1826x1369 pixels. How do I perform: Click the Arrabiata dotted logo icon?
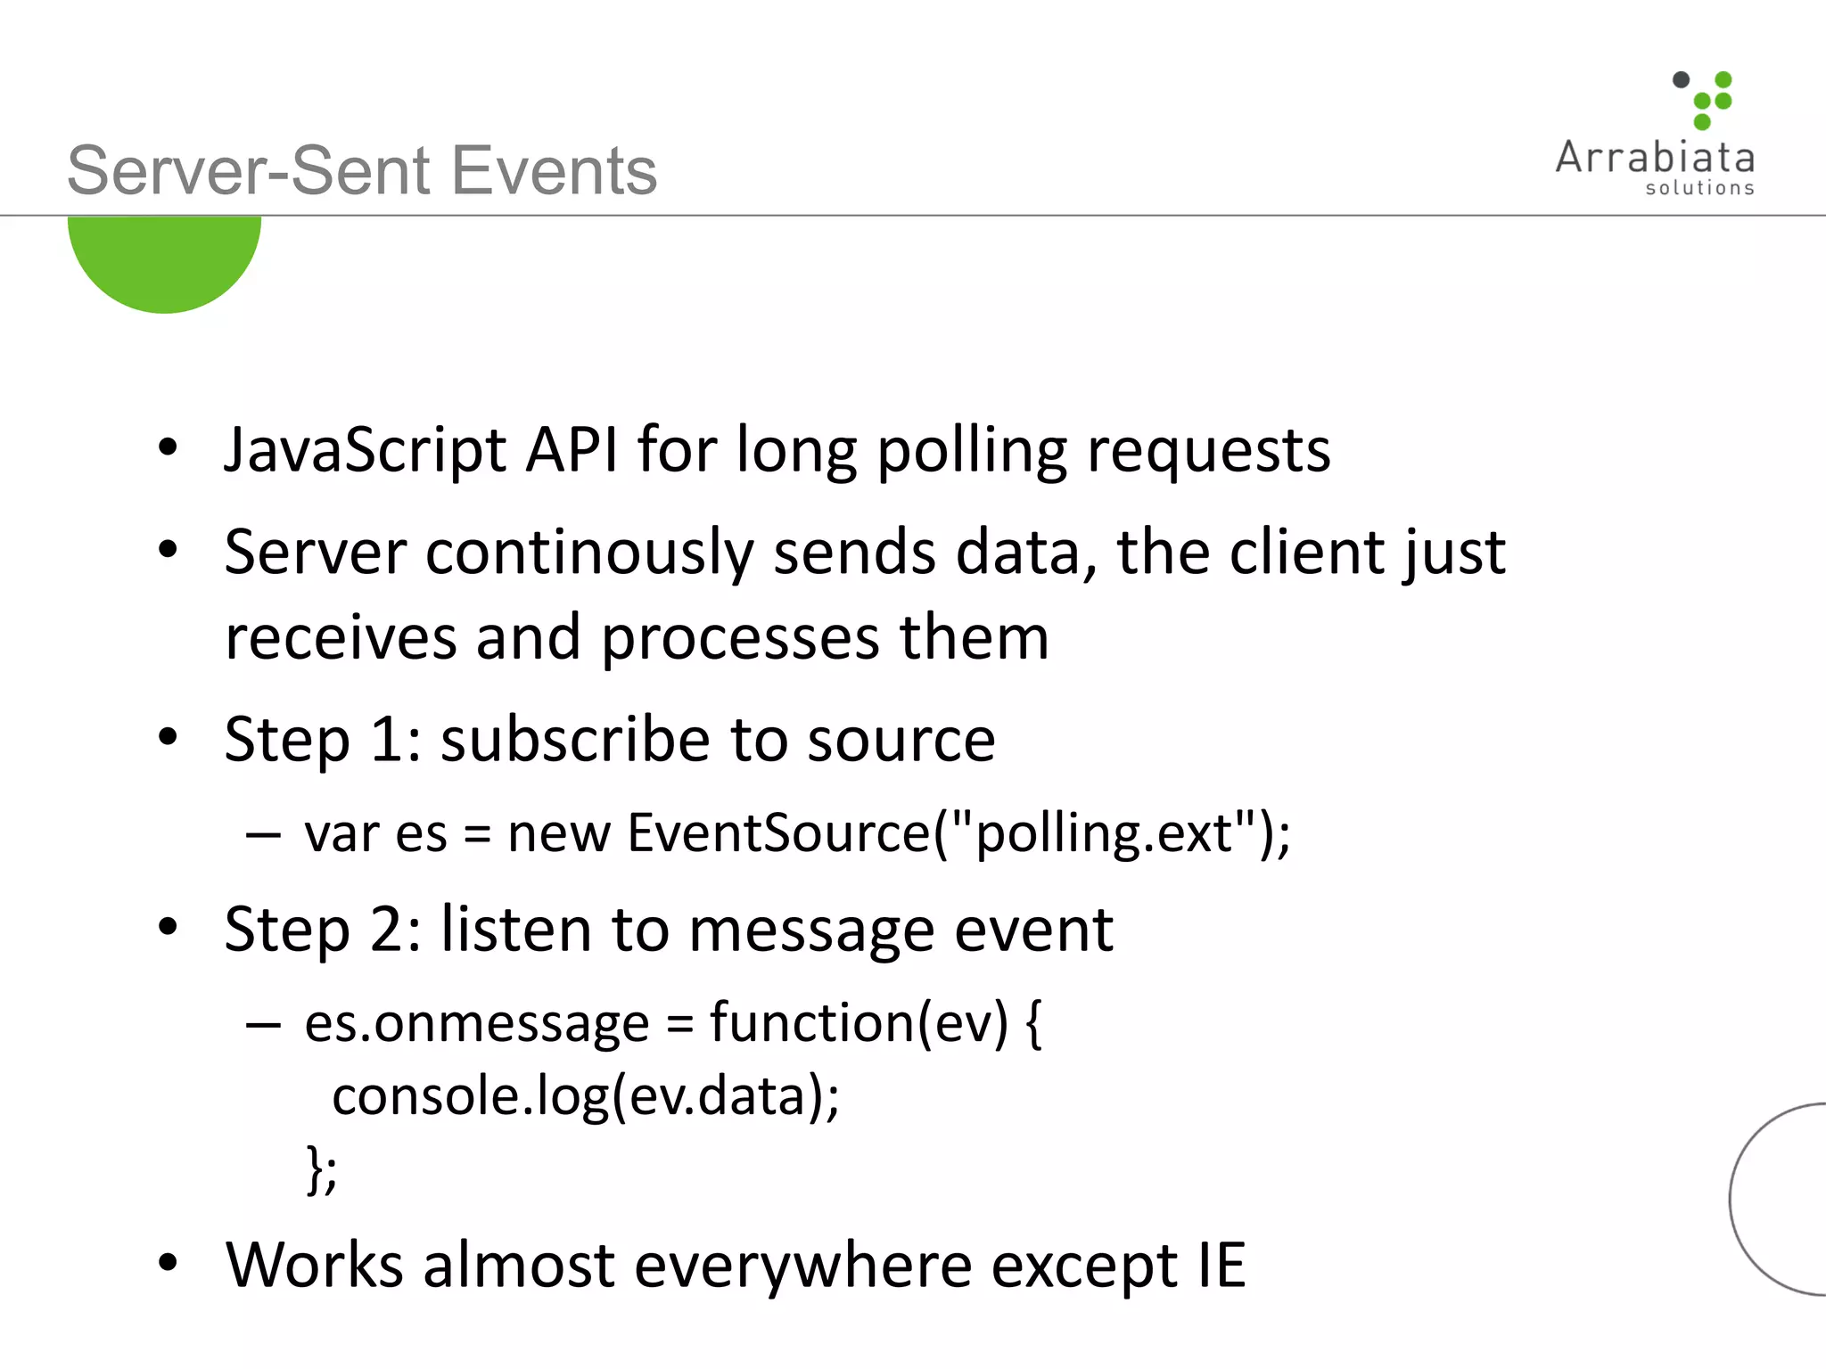click(x=1705, y=100)
